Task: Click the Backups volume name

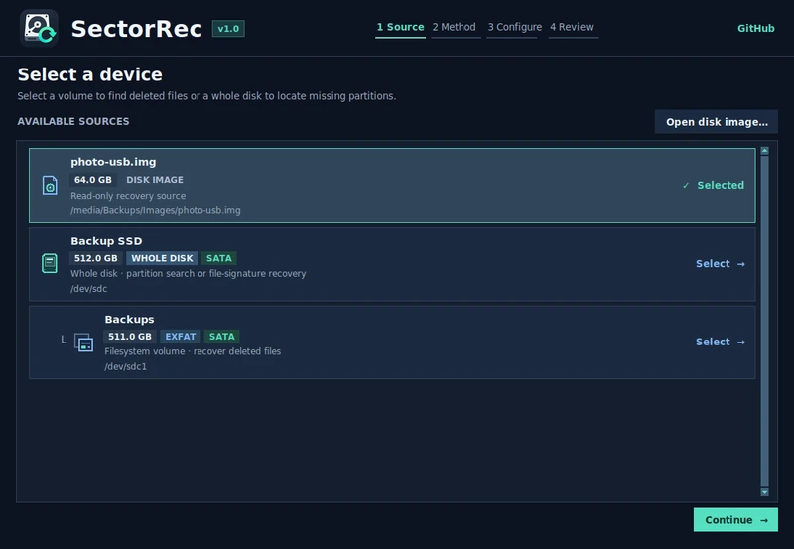Action: tap(129, 319)
